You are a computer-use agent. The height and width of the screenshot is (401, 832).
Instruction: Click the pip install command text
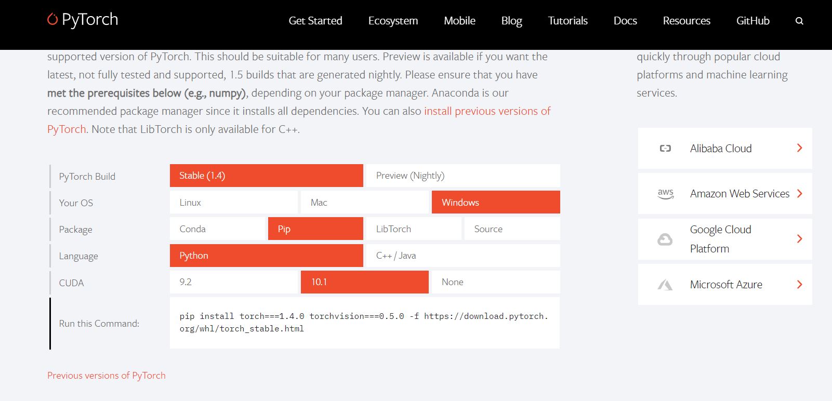[364, 322]
